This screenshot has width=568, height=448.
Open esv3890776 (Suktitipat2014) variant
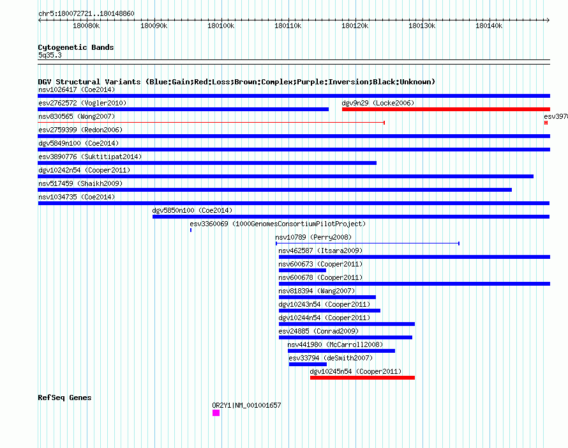coord(90,157)
